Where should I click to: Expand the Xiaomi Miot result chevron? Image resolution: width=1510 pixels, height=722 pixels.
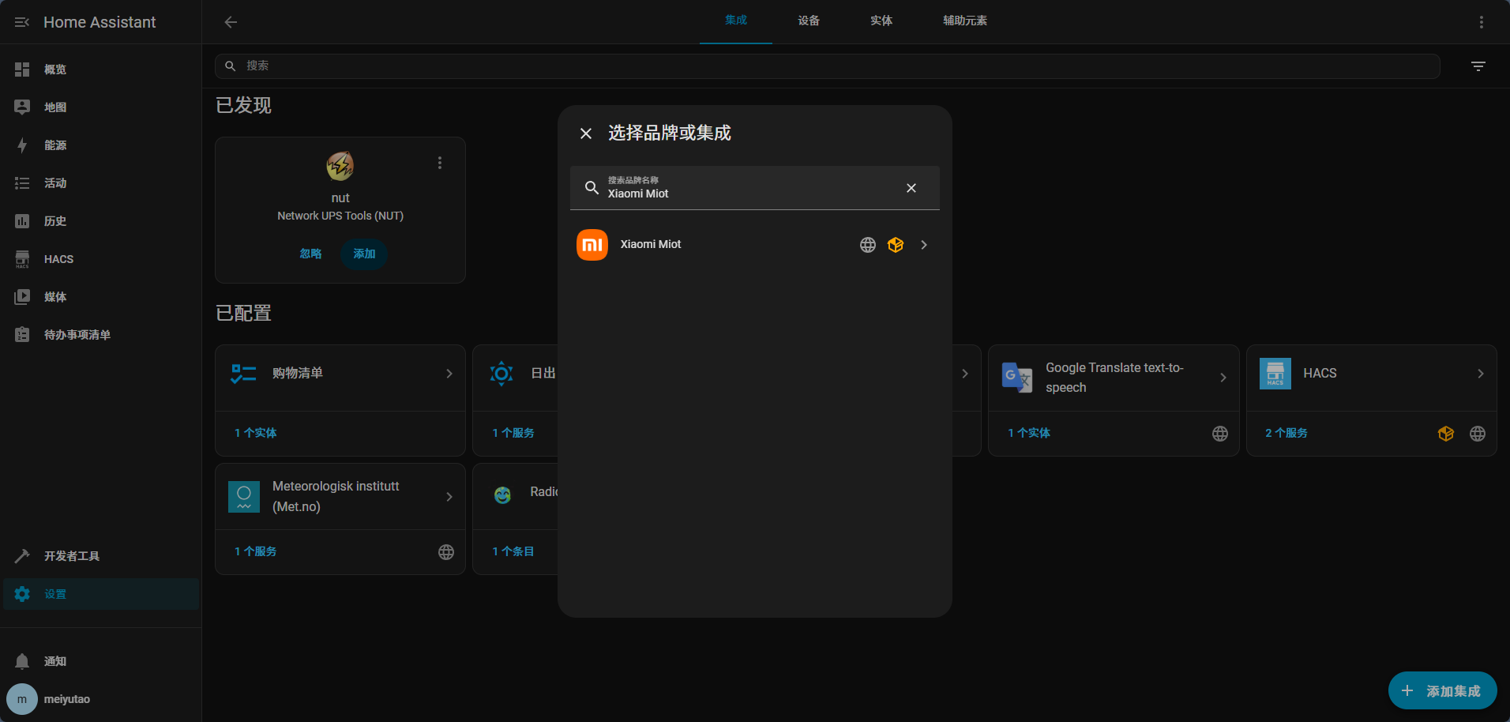pyautogui.click(x=923, y=245)
